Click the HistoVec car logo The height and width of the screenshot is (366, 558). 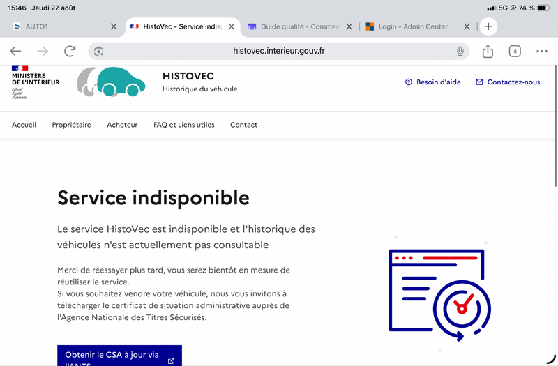point(111,82)
